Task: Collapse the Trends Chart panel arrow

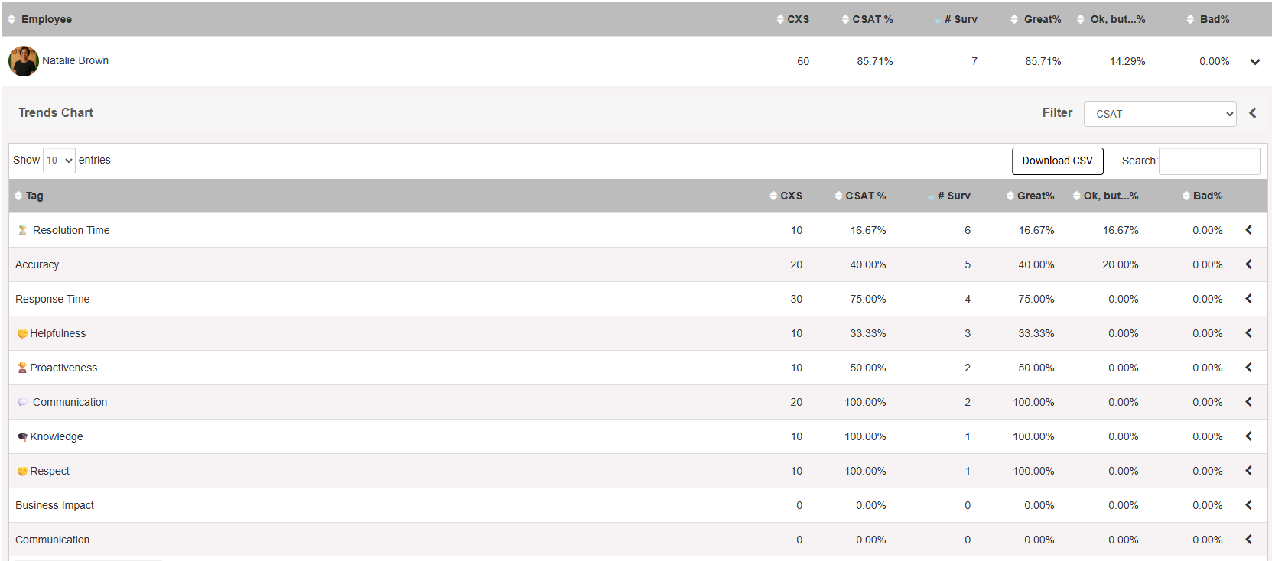Action: coord(1253,113)
